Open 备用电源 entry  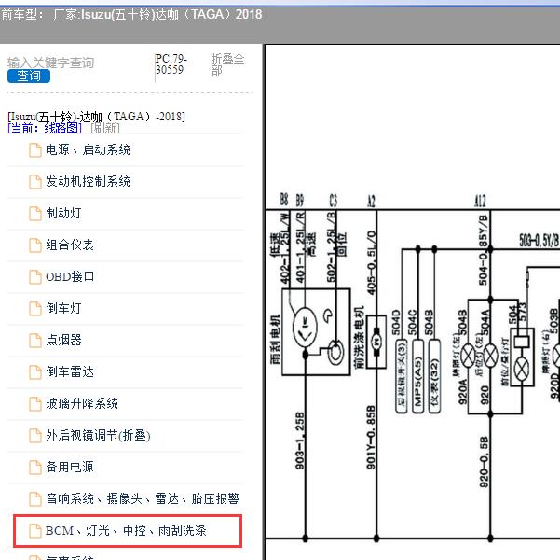click(x=70, y=467)
